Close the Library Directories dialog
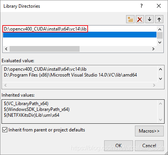The image size is (168, 155). click(x=159, y=6)
